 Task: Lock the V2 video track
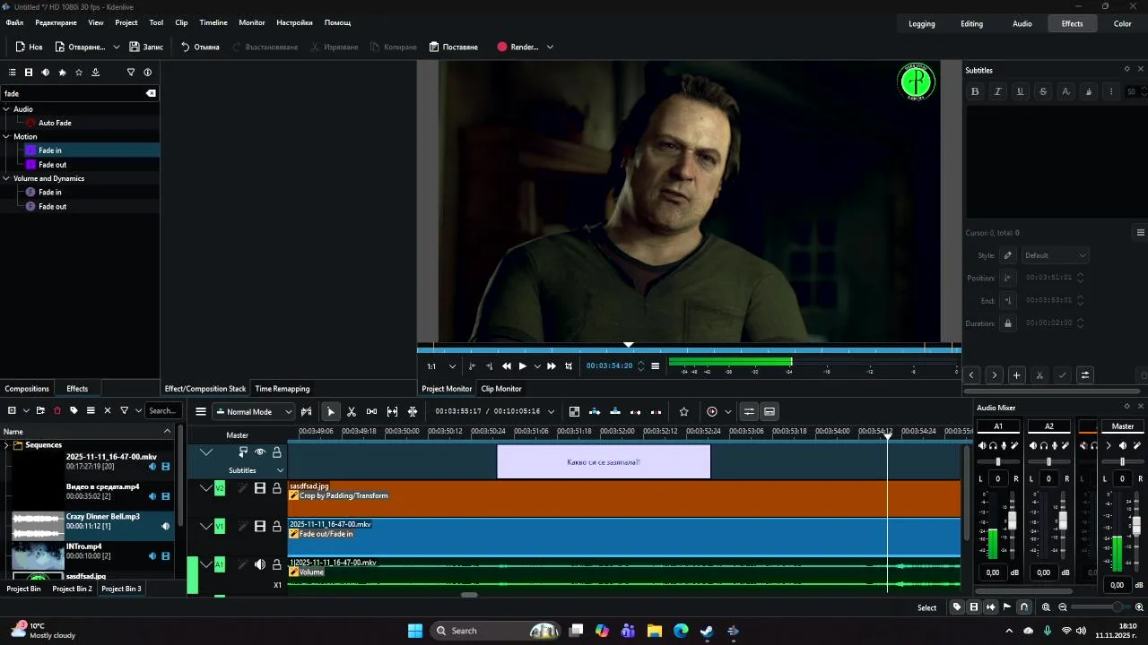coord(277,488)
